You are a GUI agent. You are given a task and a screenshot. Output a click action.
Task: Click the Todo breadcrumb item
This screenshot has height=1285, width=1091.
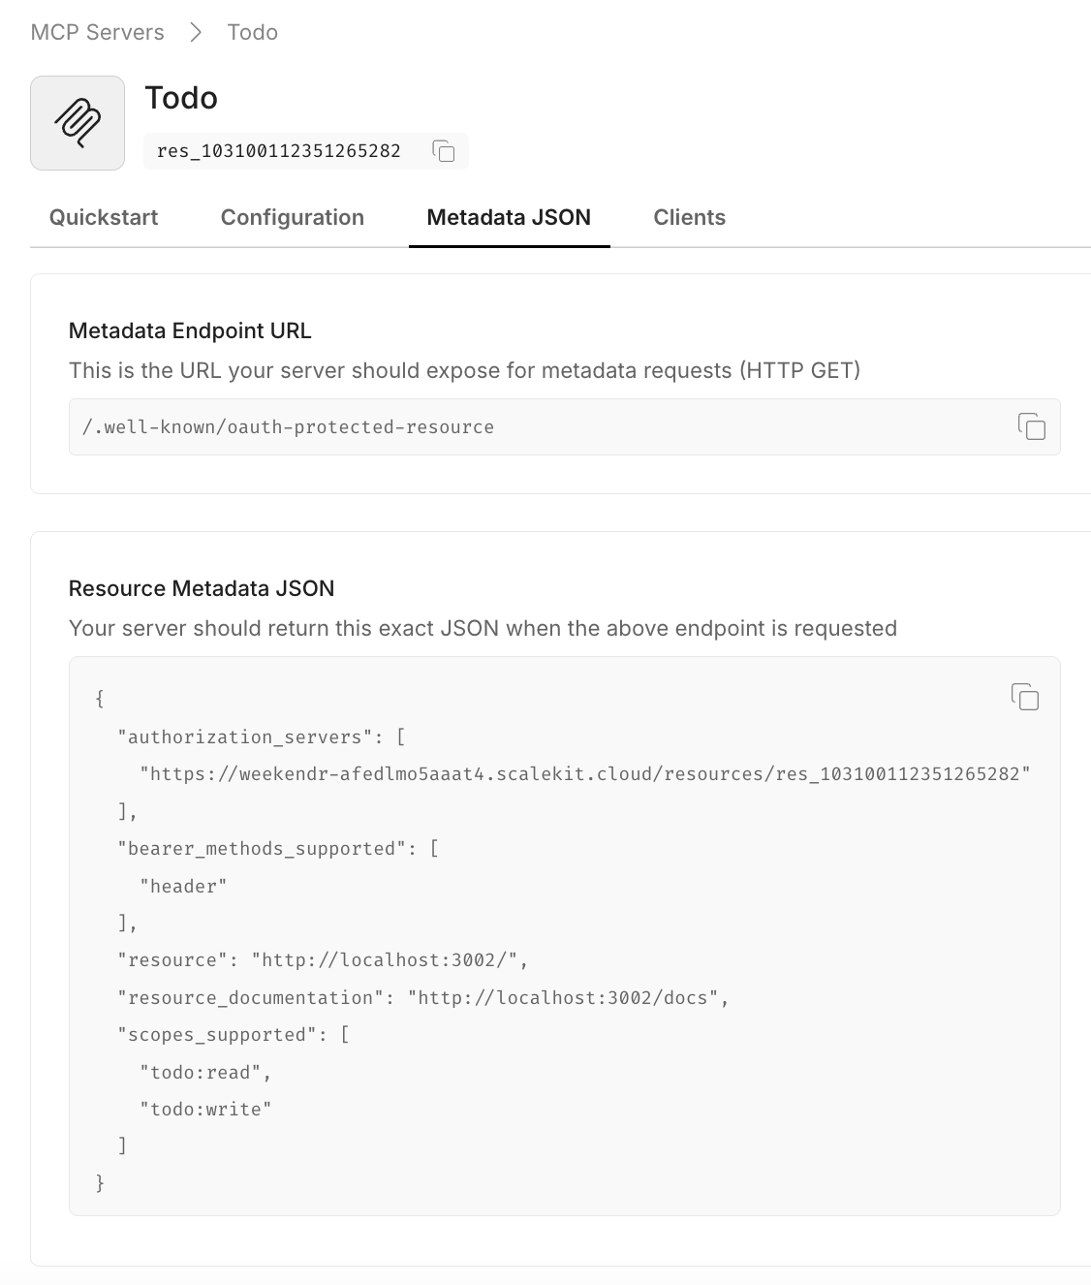252,33
